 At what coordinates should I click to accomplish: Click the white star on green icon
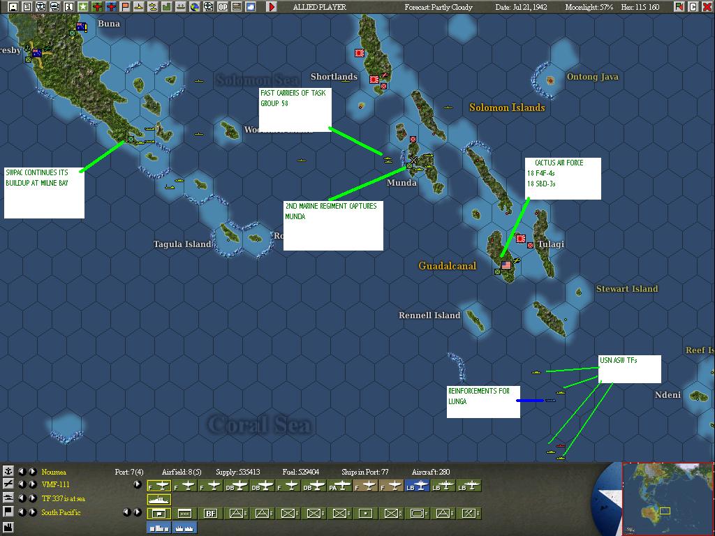[83, 7]
